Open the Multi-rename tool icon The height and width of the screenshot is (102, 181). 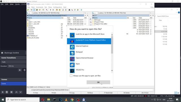coord(72,10)
